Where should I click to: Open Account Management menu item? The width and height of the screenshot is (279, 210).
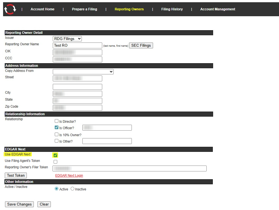(218, 9)
